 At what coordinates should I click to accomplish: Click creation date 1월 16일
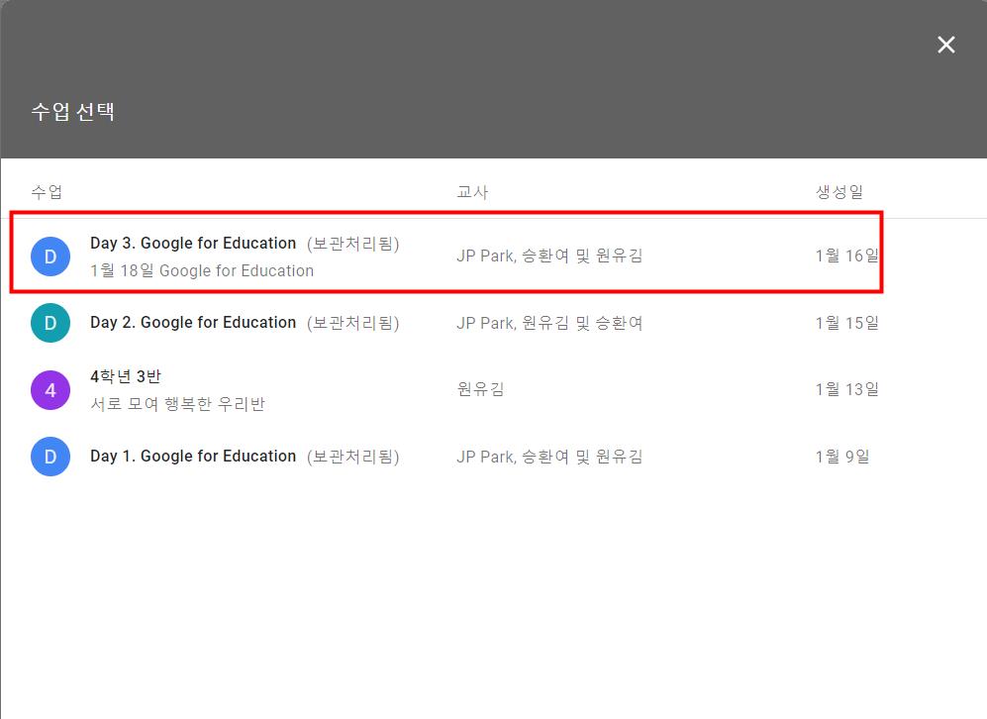tap(847, 256)
